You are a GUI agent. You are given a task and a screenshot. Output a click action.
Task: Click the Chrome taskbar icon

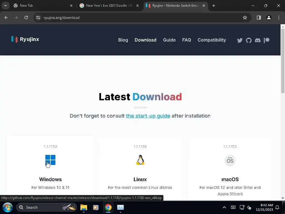coord(108,207)
